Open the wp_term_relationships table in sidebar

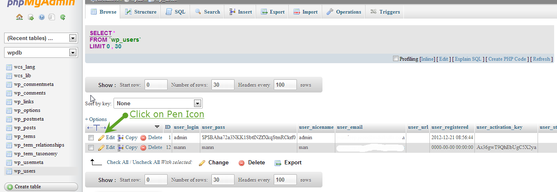[39, 145]
